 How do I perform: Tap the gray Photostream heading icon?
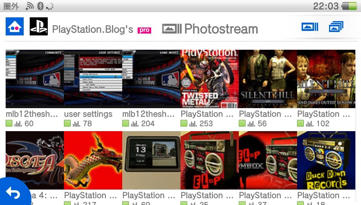172,29
